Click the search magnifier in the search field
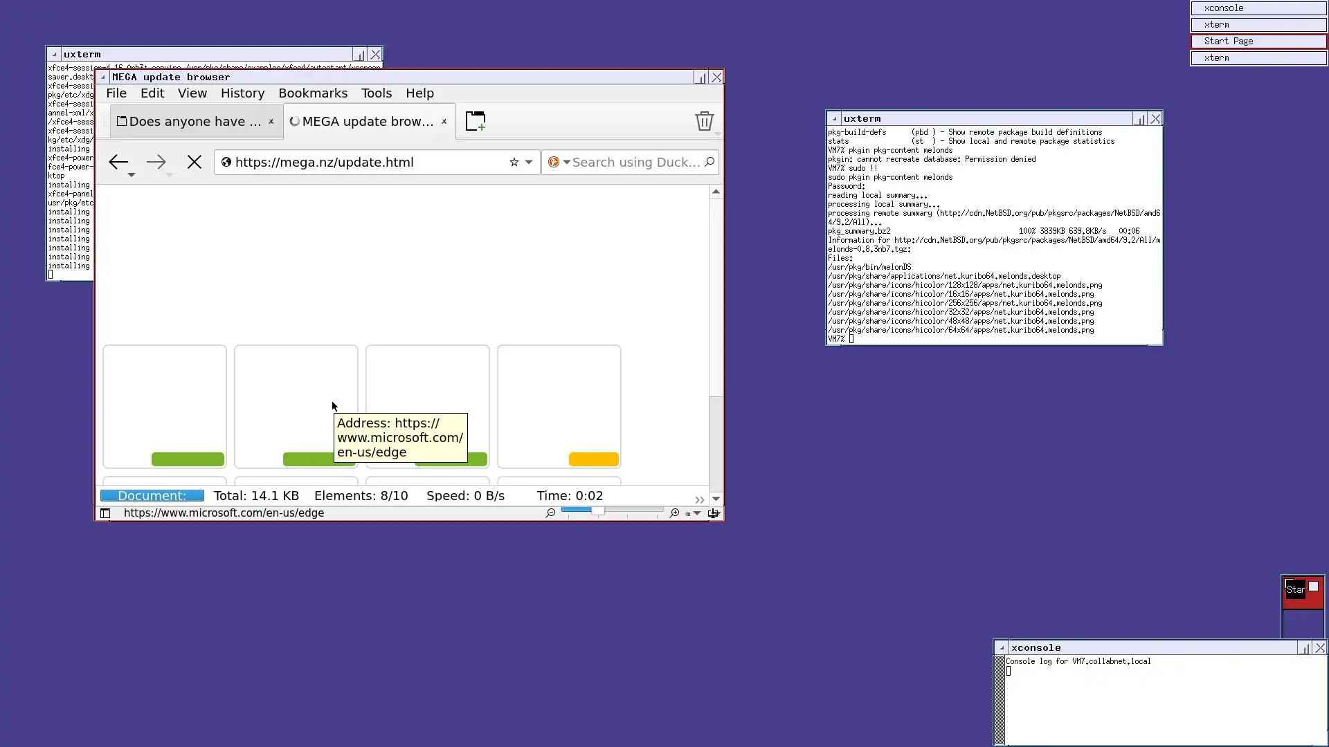 point(709,162)
